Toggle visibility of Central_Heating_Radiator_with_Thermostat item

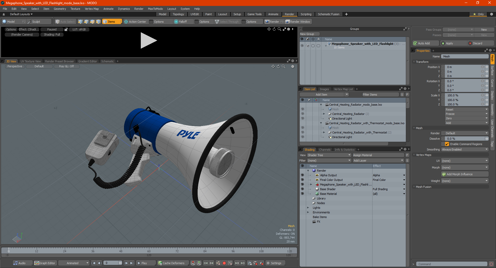pyautogui.click(x=303, y=132)
